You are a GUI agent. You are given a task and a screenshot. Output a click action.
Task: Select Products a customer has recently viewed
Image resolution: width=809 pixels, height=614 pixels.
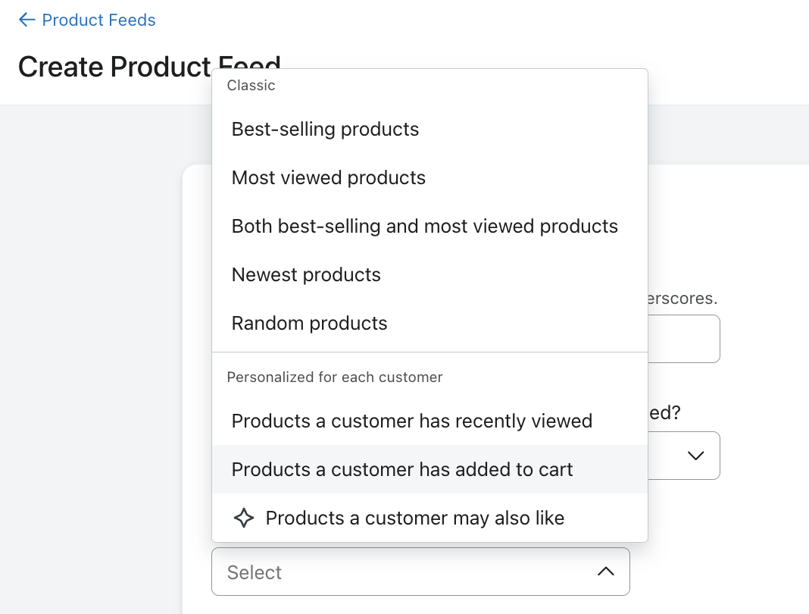(411, 421)
